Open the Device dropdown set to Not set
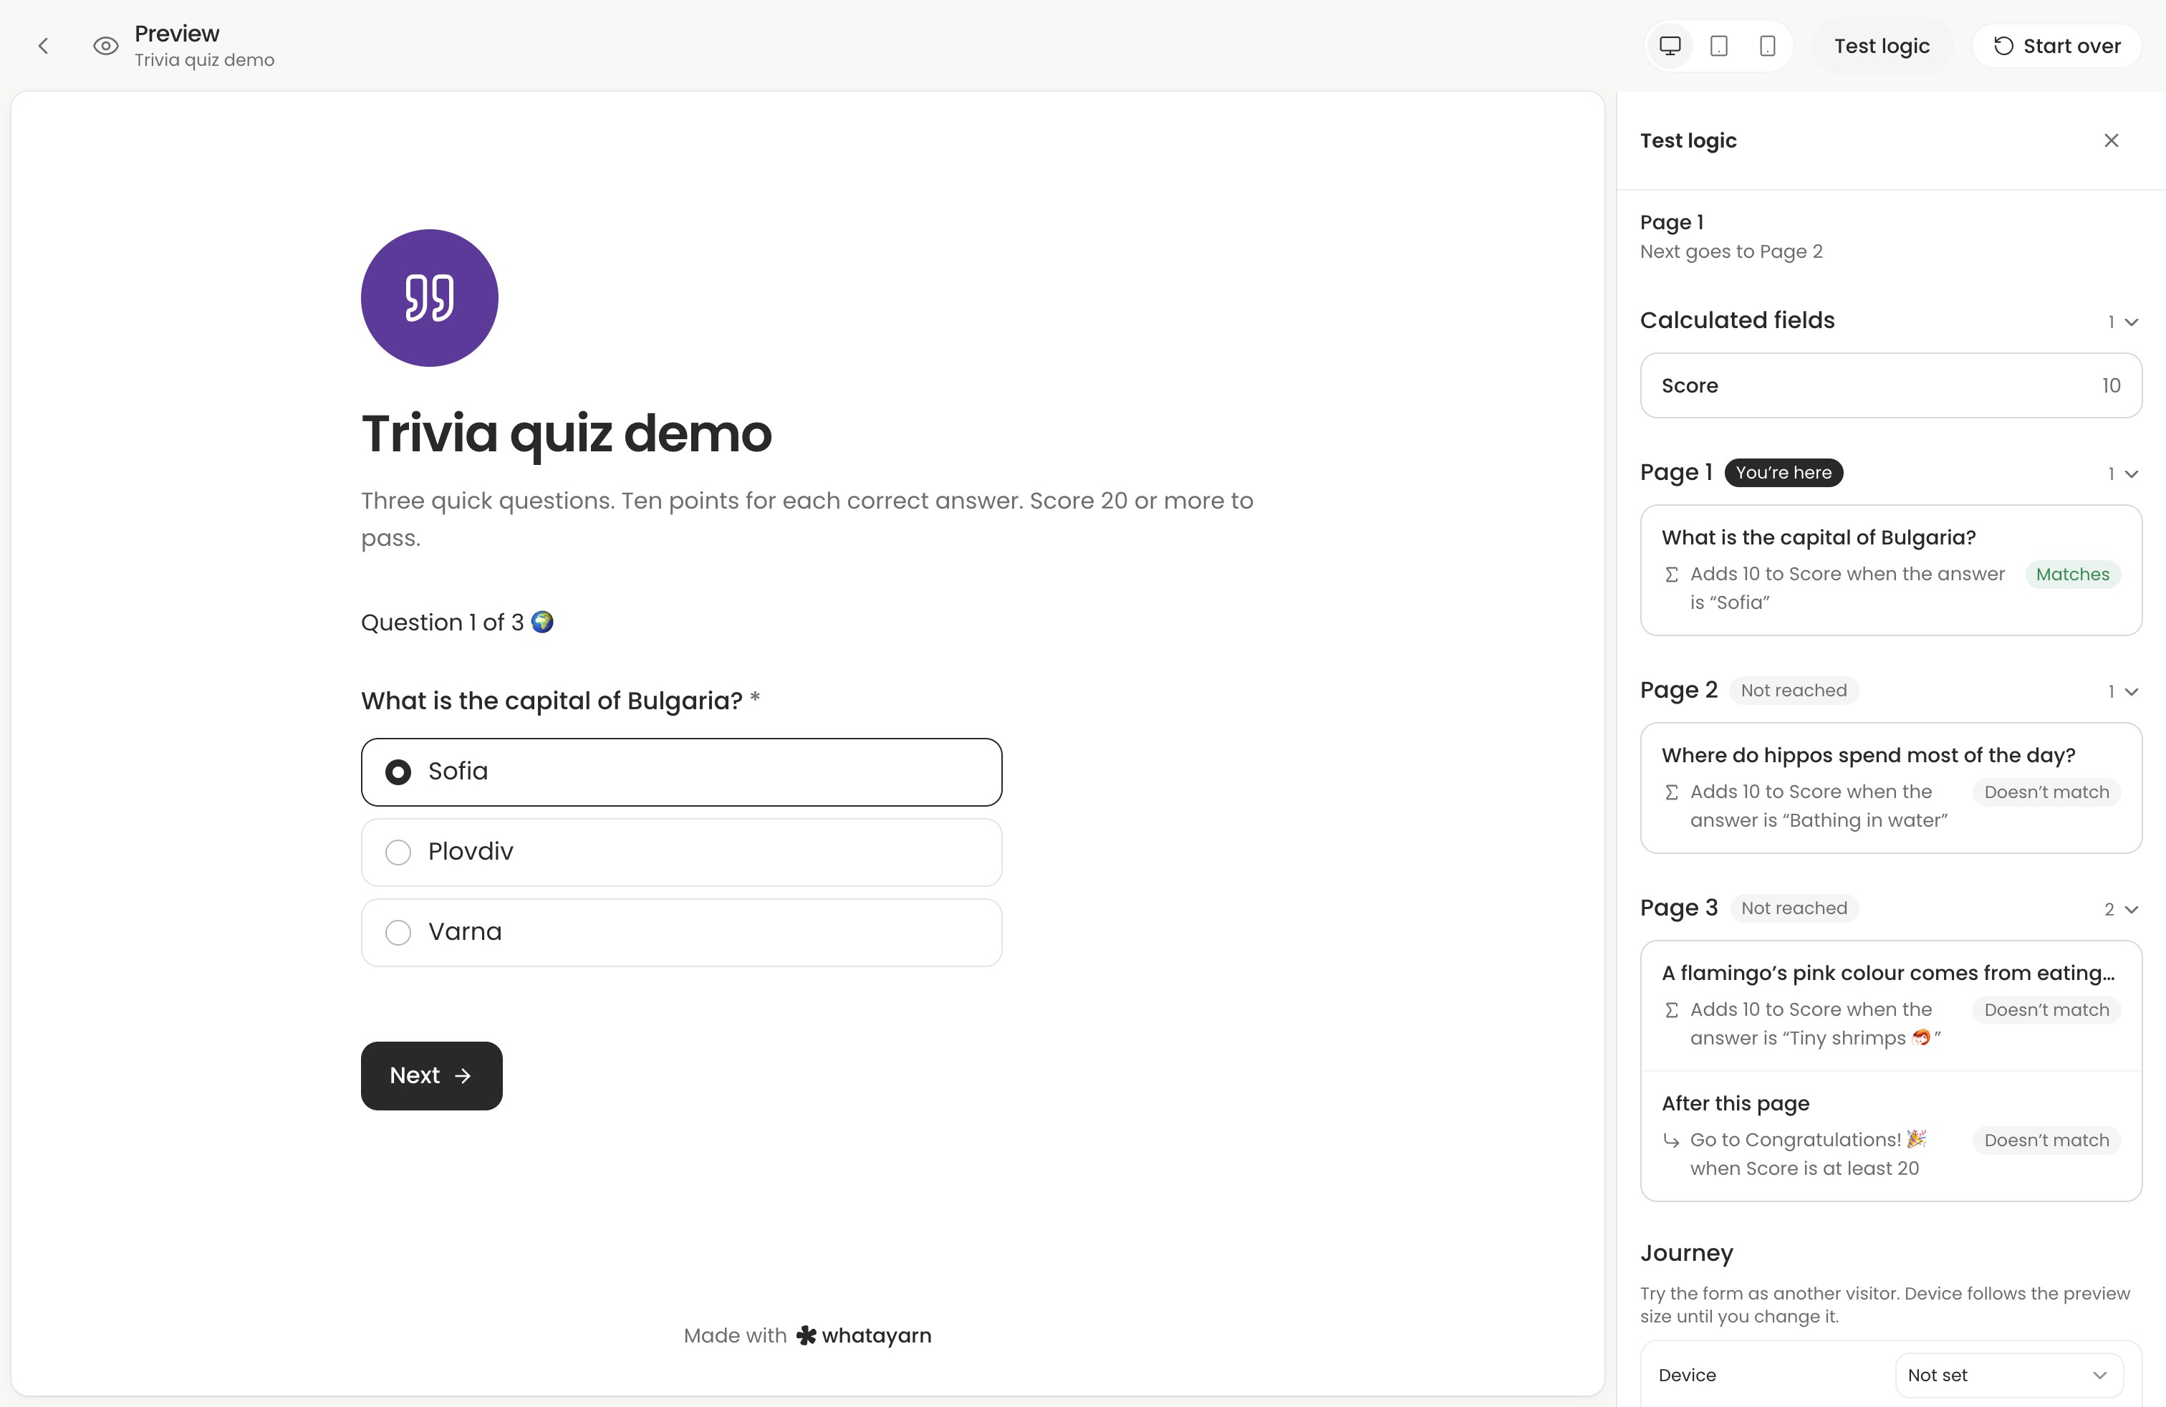Viewport: 2166px width, 1407px height. [x=2008, y=1374]
